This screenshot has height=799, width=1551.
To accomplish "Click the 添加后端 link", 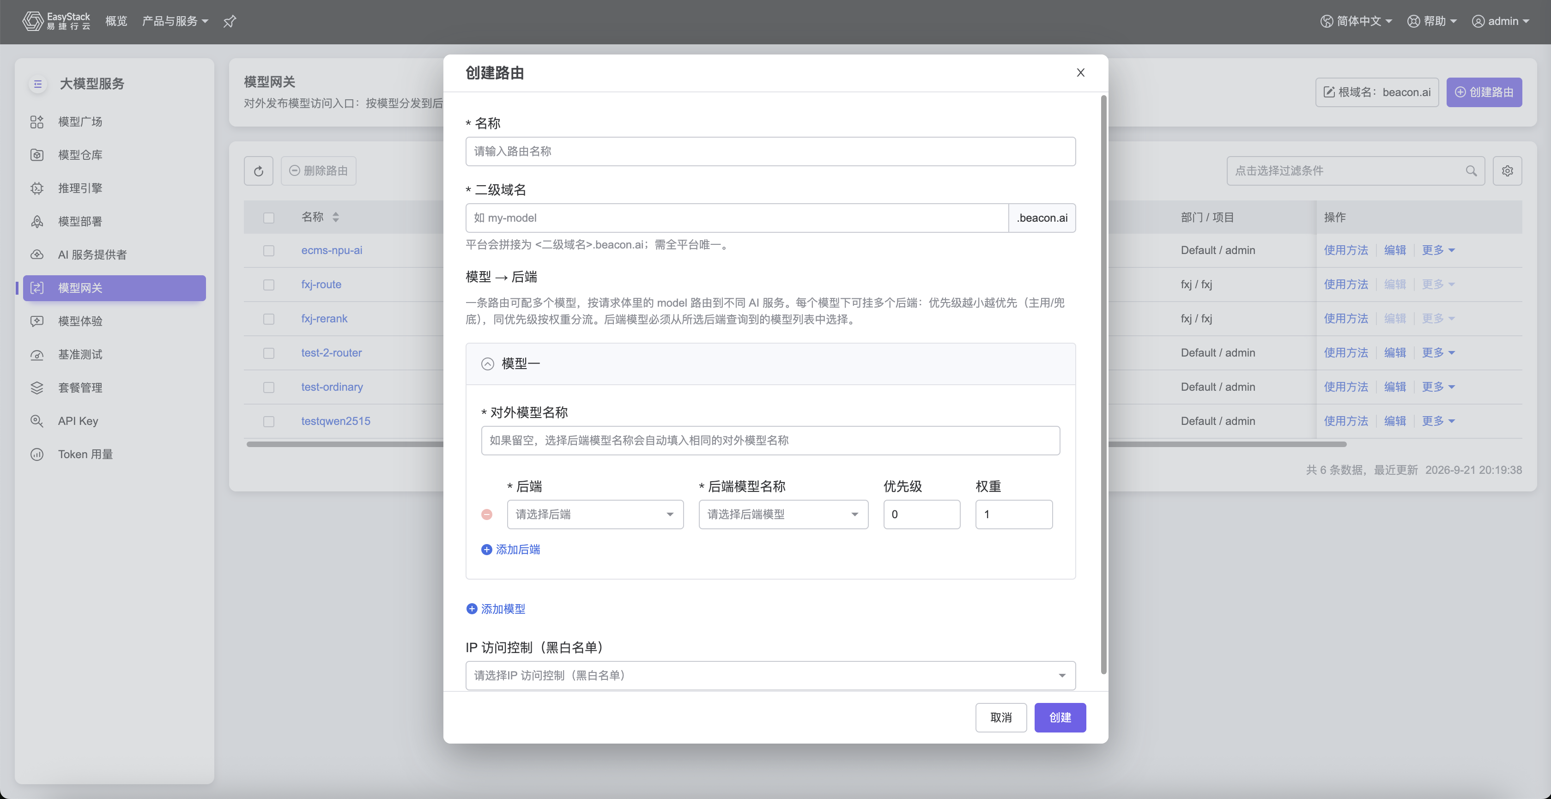I will pyautogui.click(x=510, y=549).
